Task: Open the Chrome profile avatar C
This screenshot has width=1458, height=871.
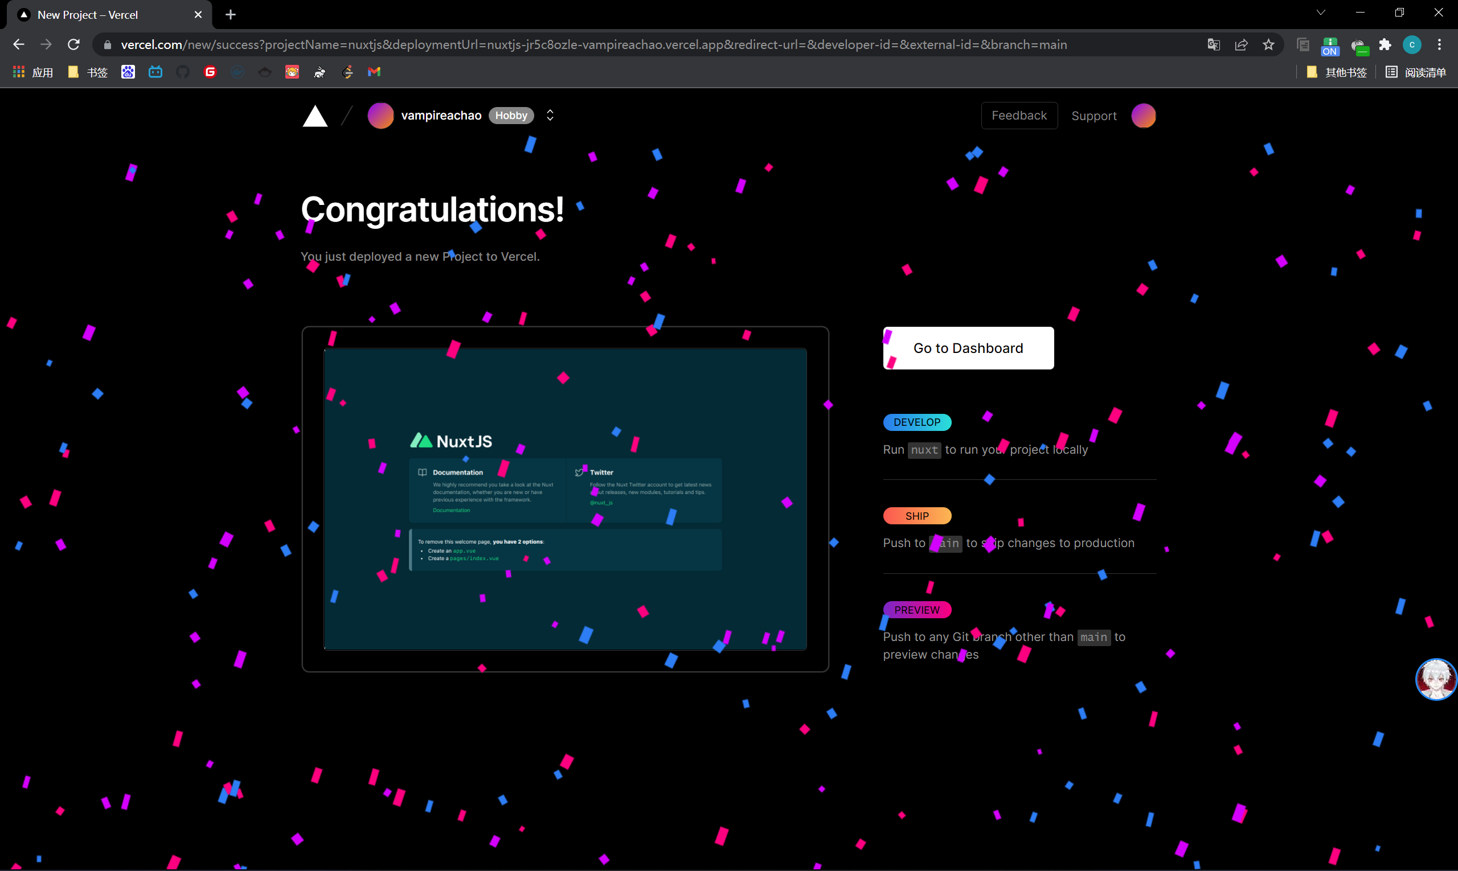Action: click(x=1412, y=44)
